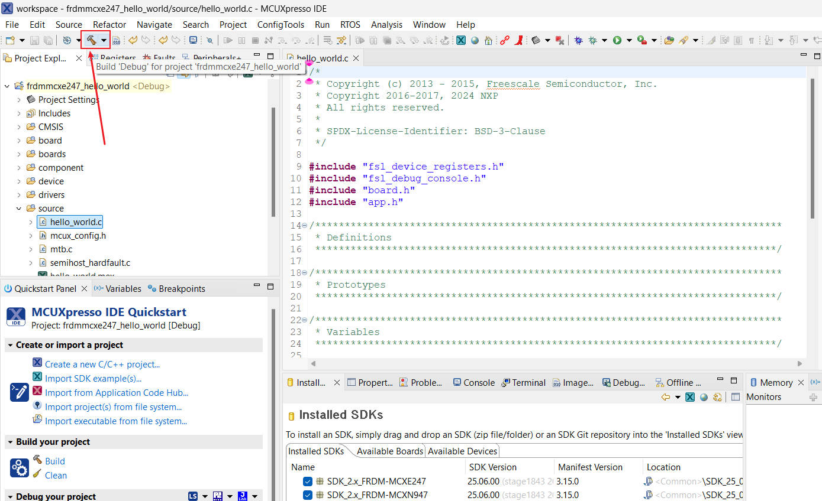Click the Clean link in Quickstart
The width and height of the screenshot is (822, 501).
pyautogui.click(x=56, y=475)
